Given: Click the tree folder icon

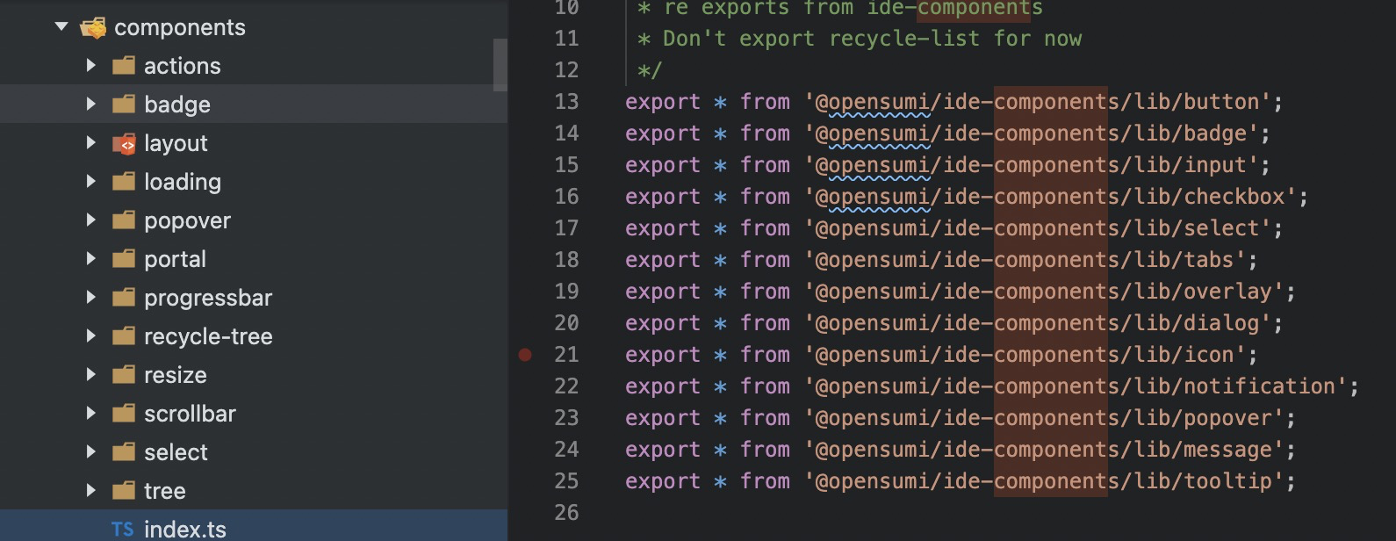Looking at the screenshot, I should (124, 491).
